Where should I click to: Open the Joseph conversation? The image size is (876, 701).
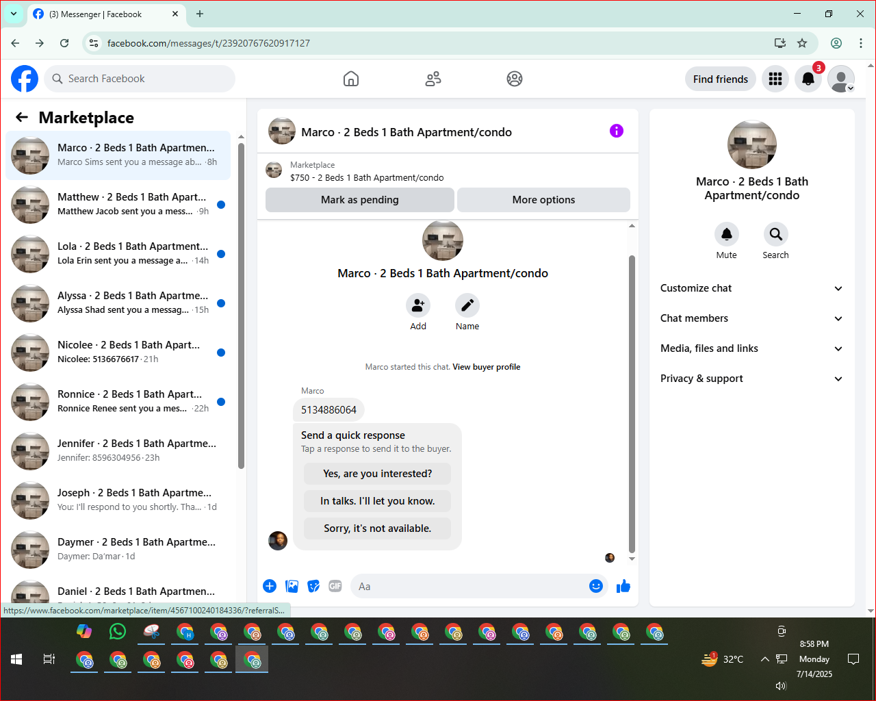[118, 500]
